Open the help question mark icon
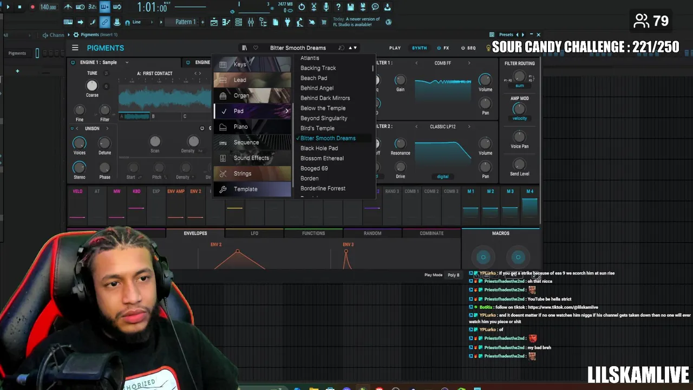Screen dimensions: 693x390 [x=338, y=7]
